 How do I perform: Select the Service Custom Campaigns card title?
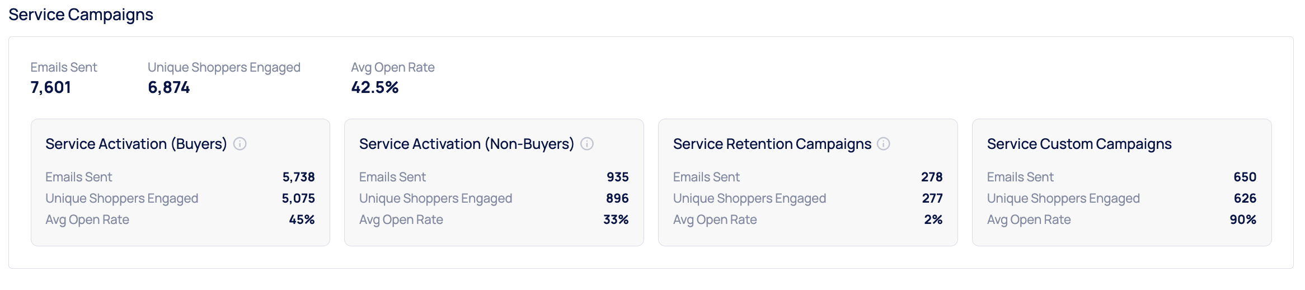coord(1079,144)
